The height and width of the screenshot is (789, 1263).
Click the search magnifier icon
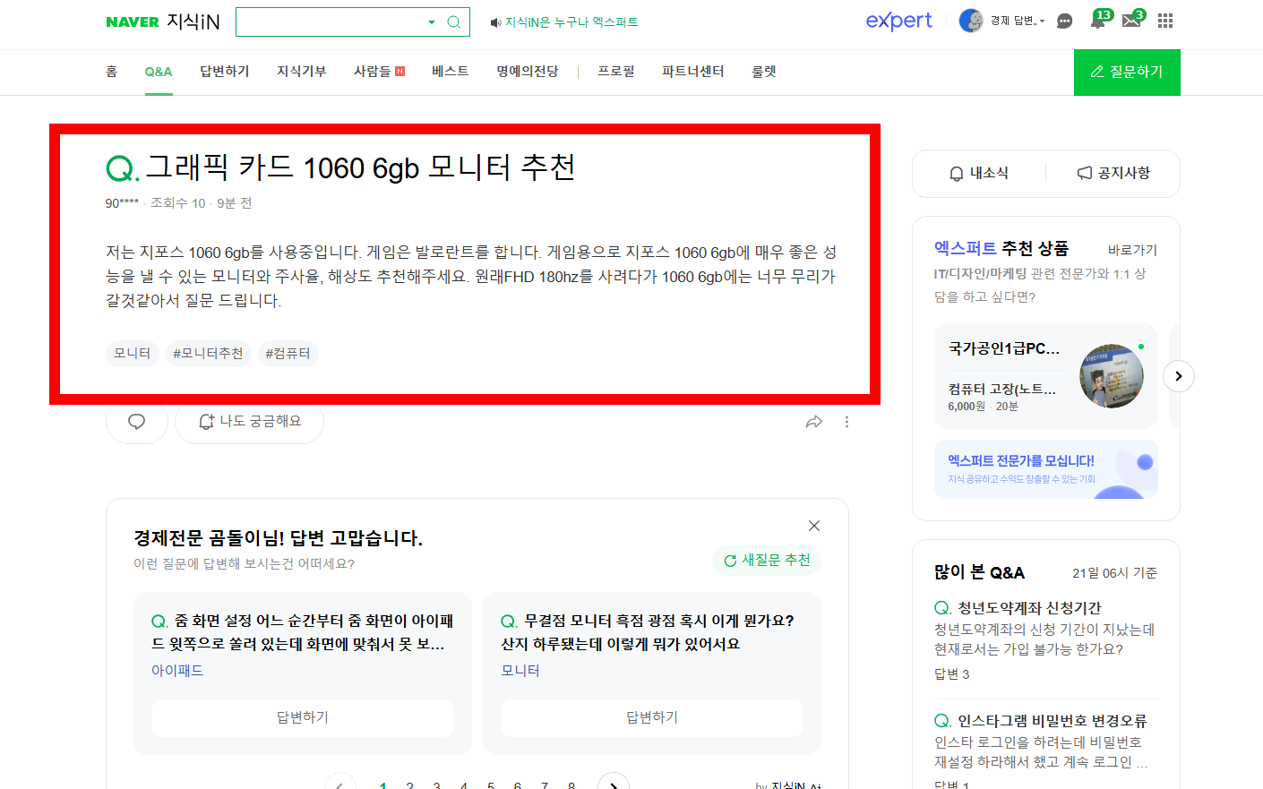tap(454, 21)
